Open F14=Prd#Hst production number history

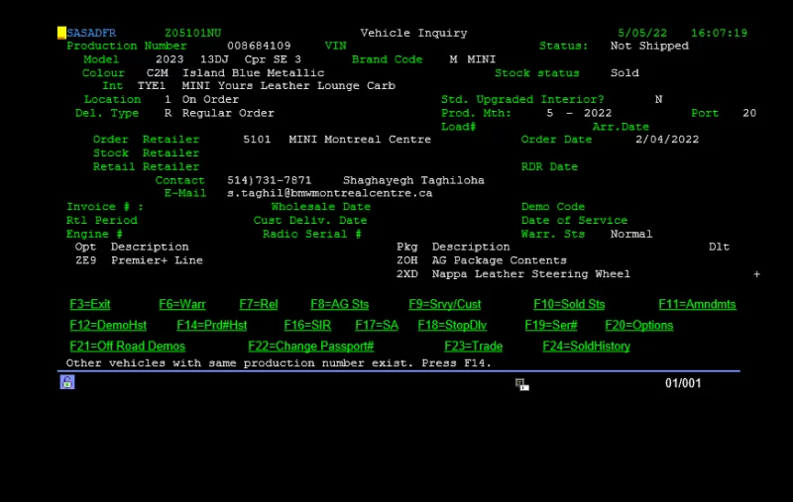(212, 326)
